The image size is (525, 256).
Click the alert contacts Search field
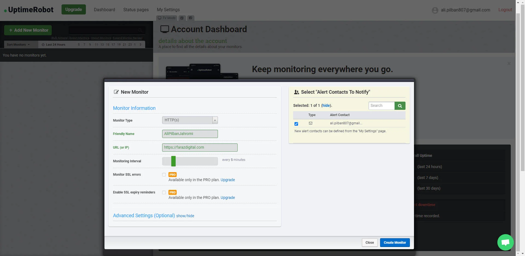coord(381,106)
